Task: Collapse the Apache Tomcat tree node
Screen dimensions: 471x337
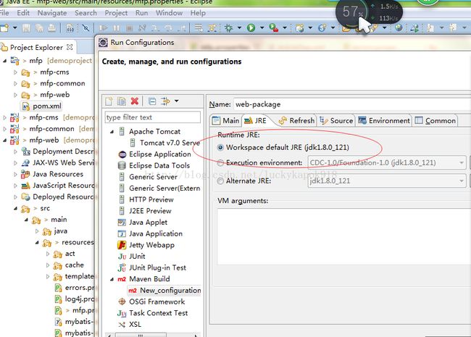Action: coord(112,132)
